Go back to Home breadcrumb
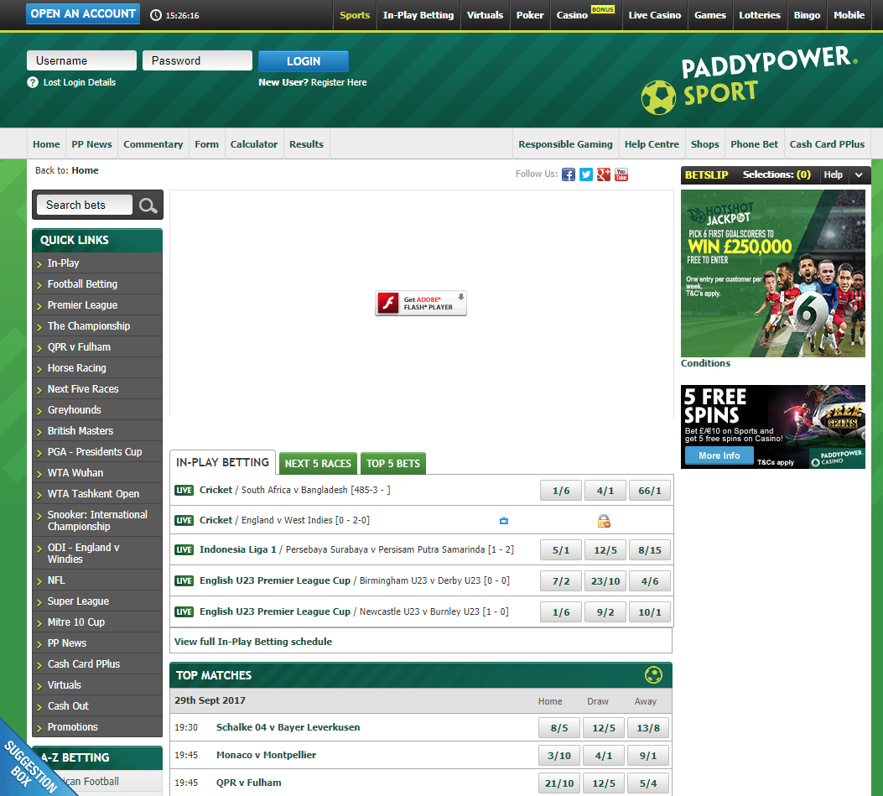 click(85, 170)
